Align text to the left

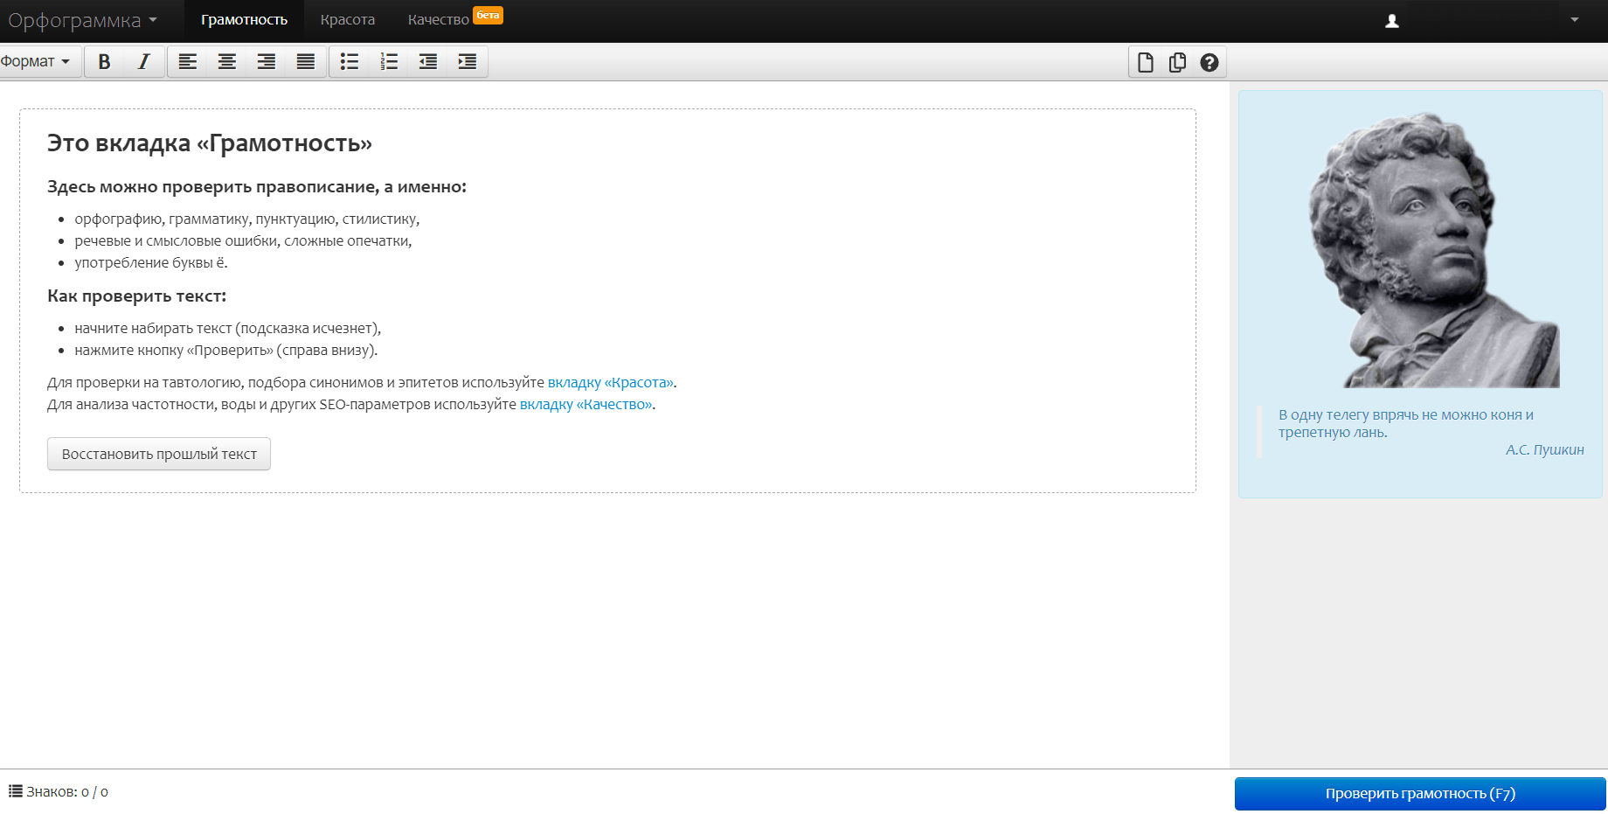point(188,62)
